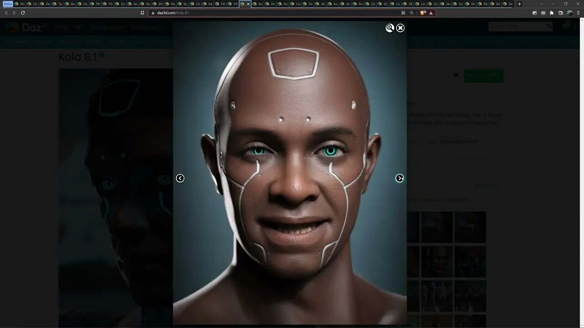Select the 'Males' tab group label
The image size is (584, 328).
[x=8, y=4]
